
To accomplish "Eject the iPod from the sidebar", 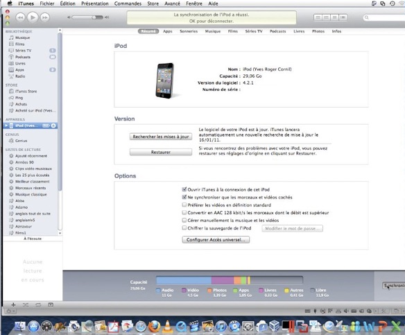I will tap(53, 126).
